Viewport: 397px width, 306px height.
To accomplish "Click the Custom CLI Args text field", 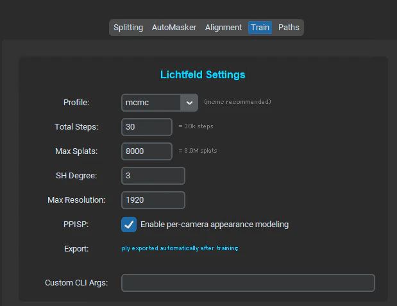I will [x=248, y=283].
